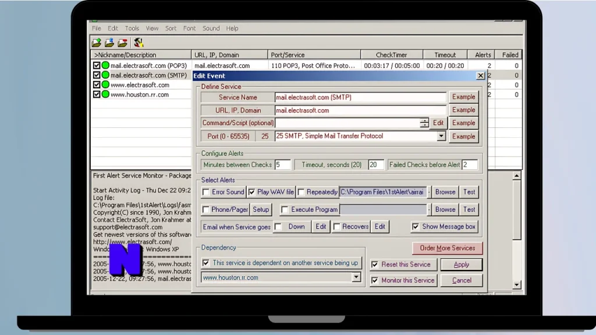Viewport: 596px width, 335px height.
Task: Toggle Monitor this Service checkbox
Action: coord(375,280)
